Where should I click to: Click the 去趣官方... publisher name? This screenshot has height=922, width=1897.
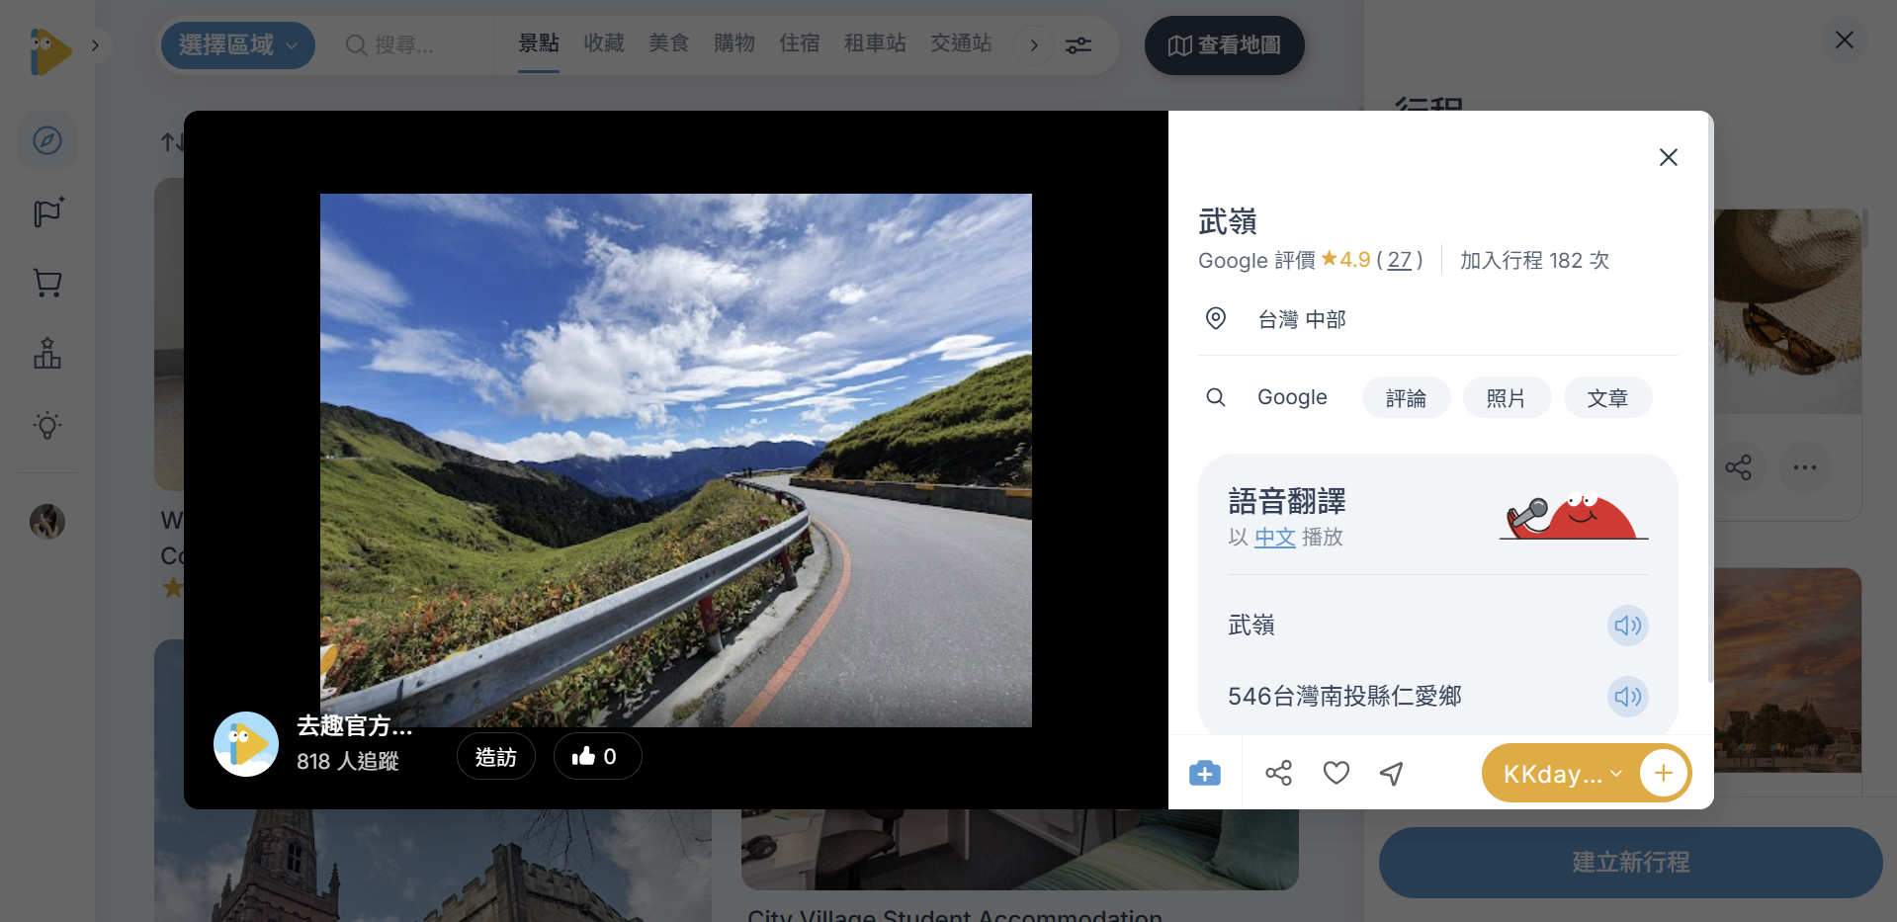(355, 726)
